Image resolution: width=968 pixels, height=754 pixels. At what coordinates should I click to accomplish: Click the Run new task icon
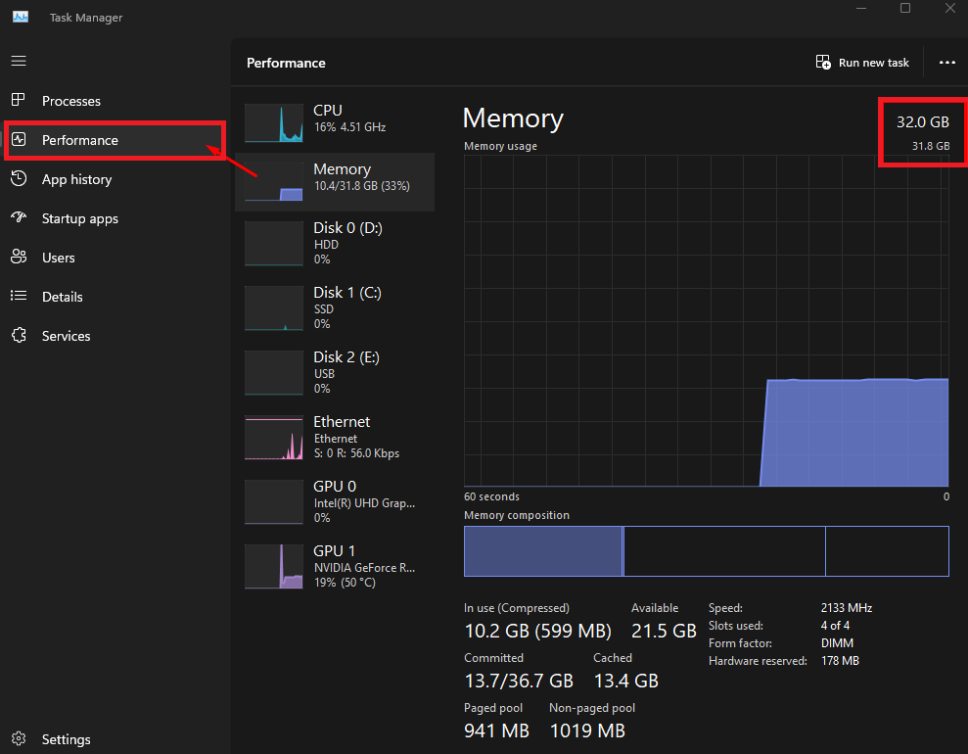[x=823, y=63]
